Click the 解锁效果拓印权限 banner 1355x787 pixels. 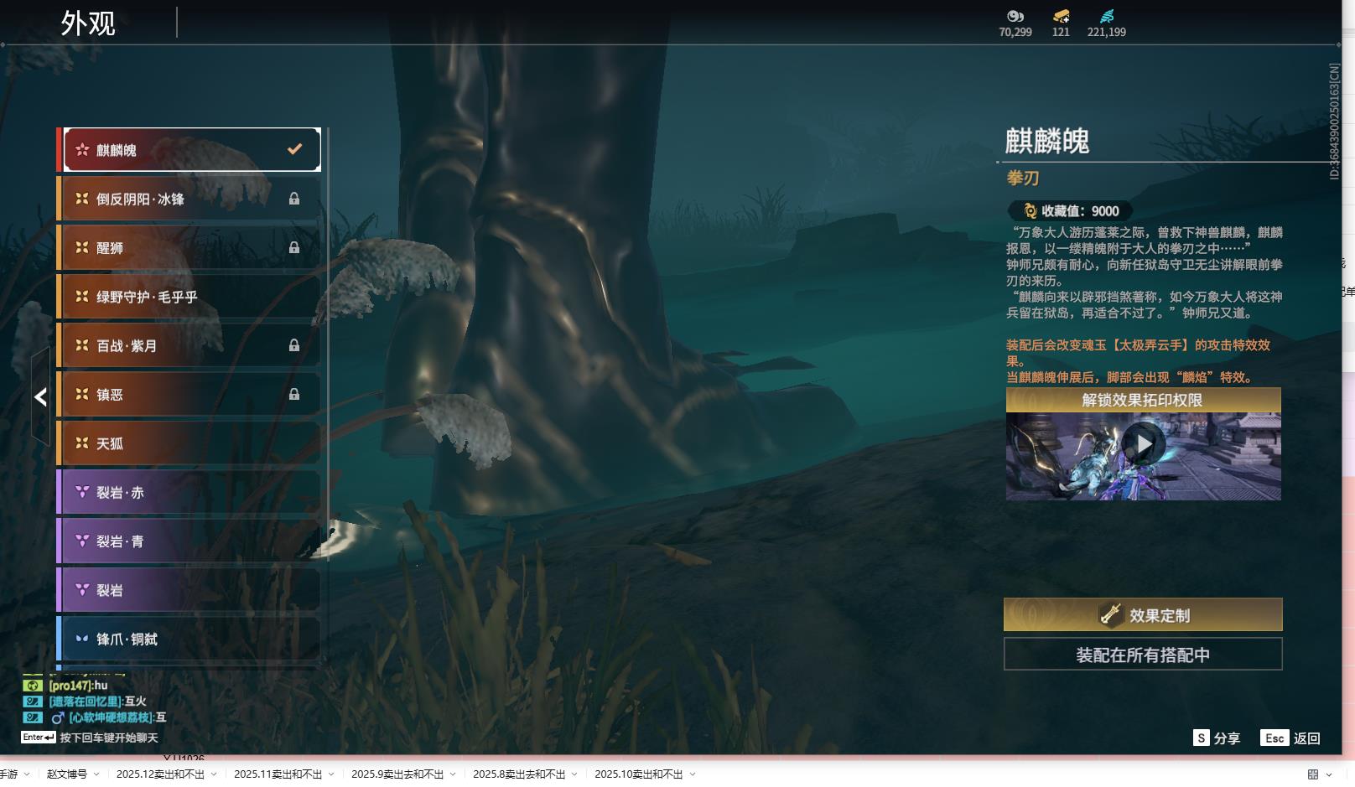click(x=1143, y=400)
